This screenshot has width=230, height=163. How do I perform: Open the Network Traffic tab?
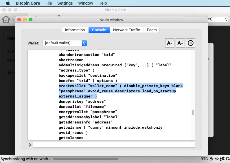[x=126, y=30]
